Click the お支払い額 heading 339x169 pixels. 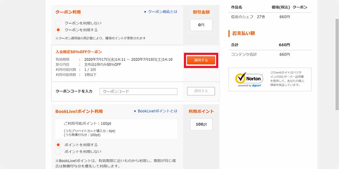246,33
